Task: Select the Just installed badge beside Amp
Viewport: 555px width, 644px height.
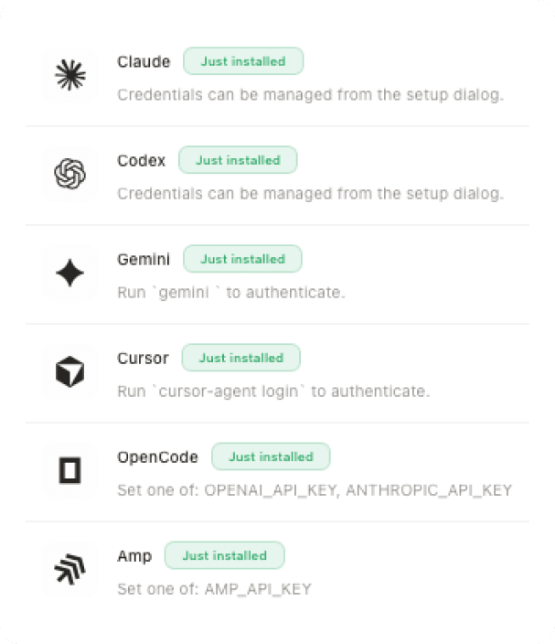Action: 224,555
